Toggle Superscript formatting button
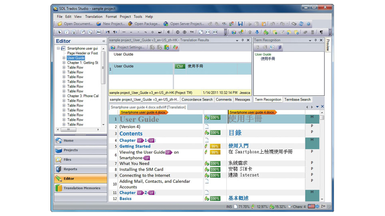The width and height of the screenshot is (385, 216). coord(83,32)
